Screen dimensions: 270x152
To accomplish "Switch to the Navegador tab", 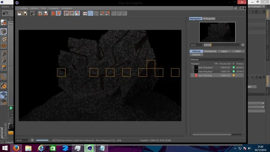I will click(x=195, y=18).
